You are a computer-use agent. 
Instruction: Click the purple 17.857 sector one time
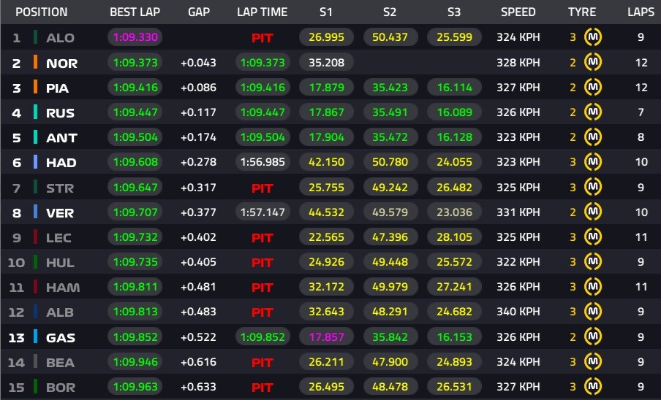click(326, 337)
